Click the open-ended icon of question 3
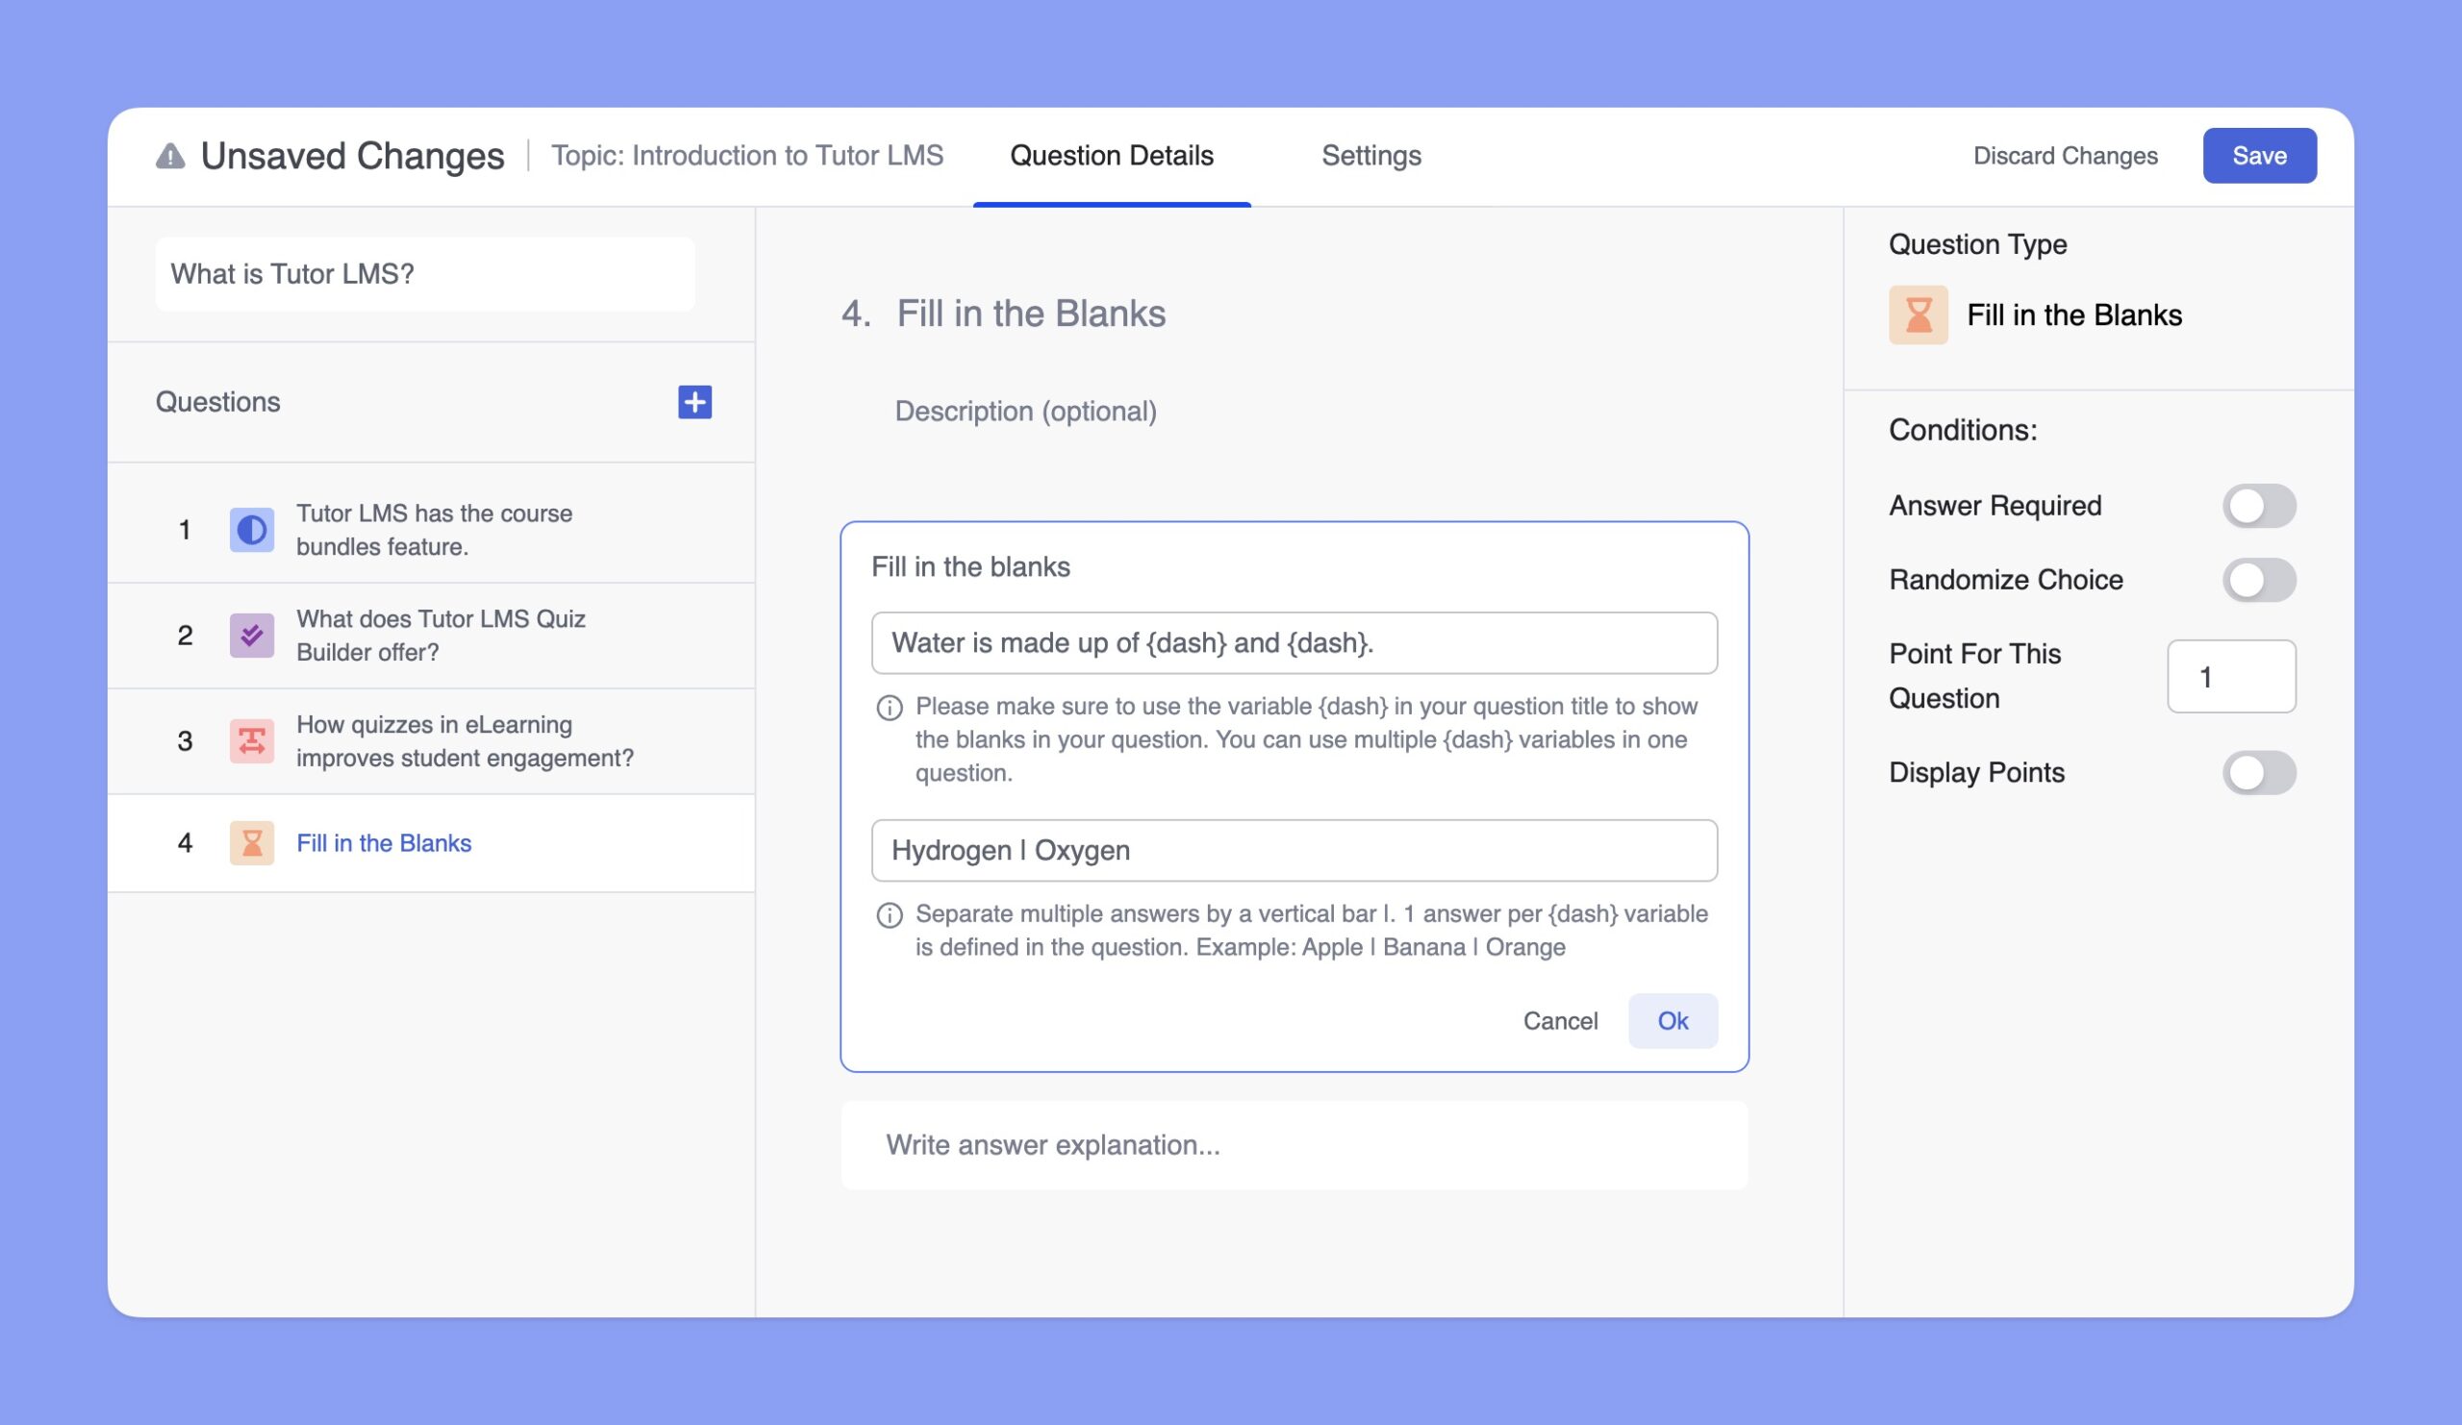The width and height of the screenshot is (2462, 1425). (x=251, y=741)
